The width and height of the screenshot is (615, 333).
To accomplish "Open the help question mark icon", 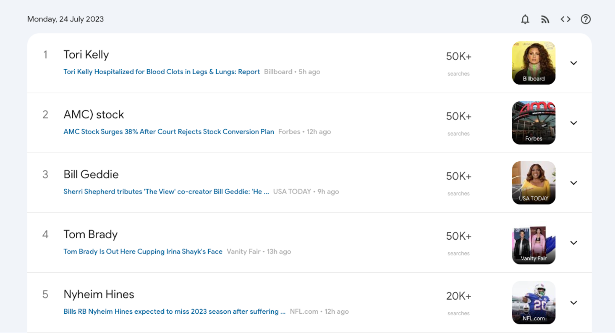I will pyautogui.click(x=585, y=19).
